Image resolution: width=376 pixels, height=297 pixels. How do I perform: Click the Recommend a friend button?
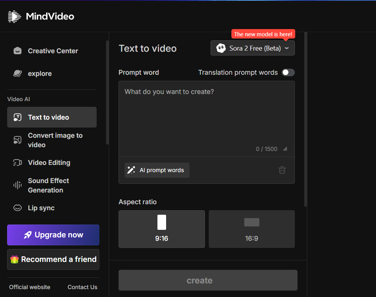(x=53, y=259)
